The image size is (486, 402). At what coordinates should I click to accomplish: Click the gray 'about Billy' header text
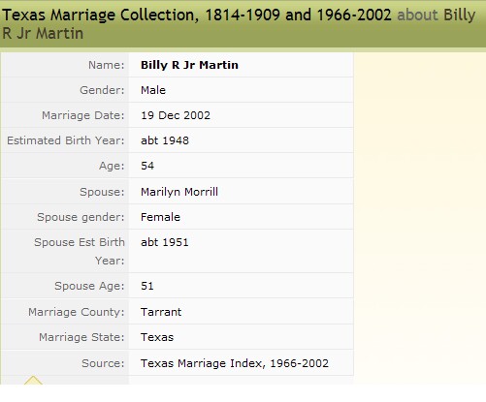click(x=437, y=15)
